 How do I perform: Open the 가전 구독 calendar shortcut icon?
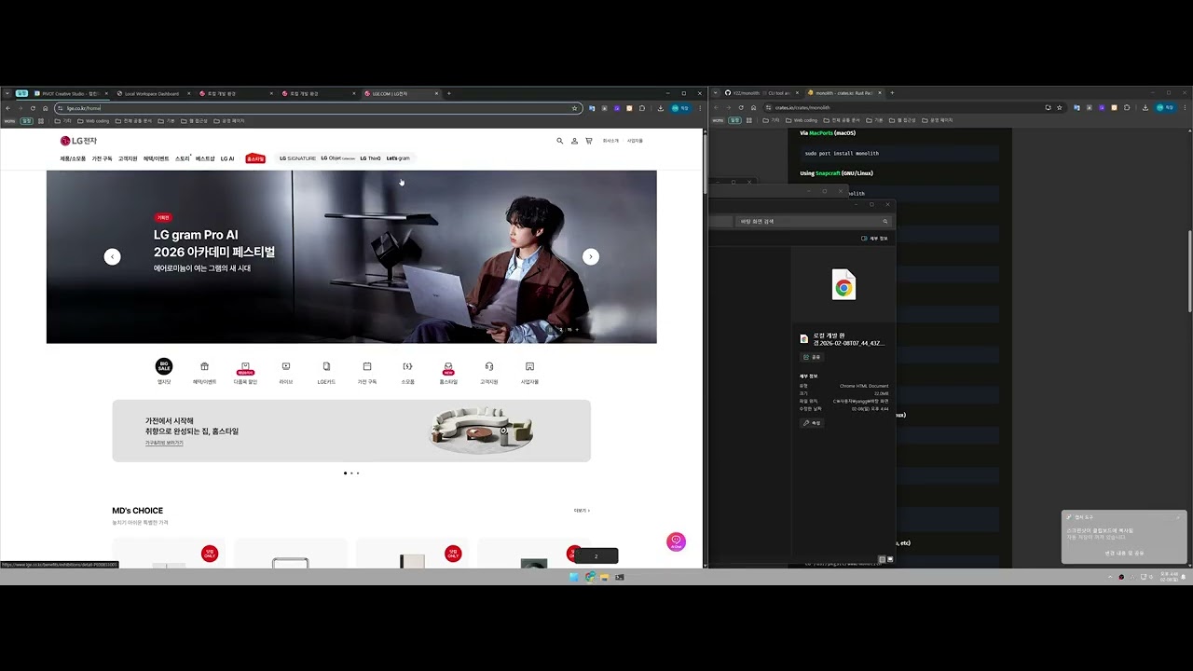[x=367, y=366]
